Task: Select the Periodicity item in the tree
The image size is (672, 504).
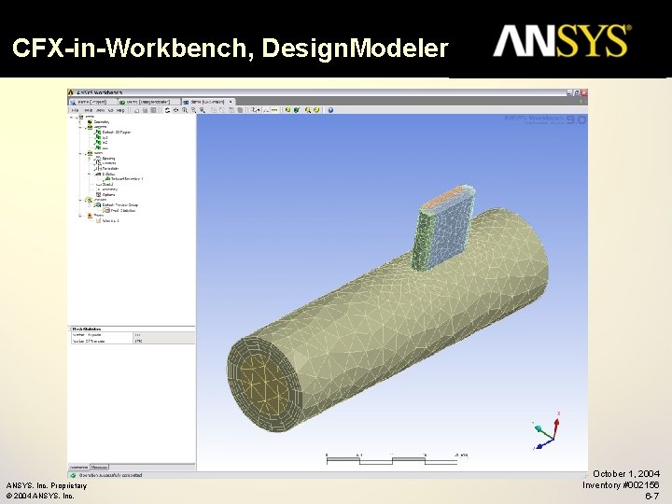Action: [110, 168]
